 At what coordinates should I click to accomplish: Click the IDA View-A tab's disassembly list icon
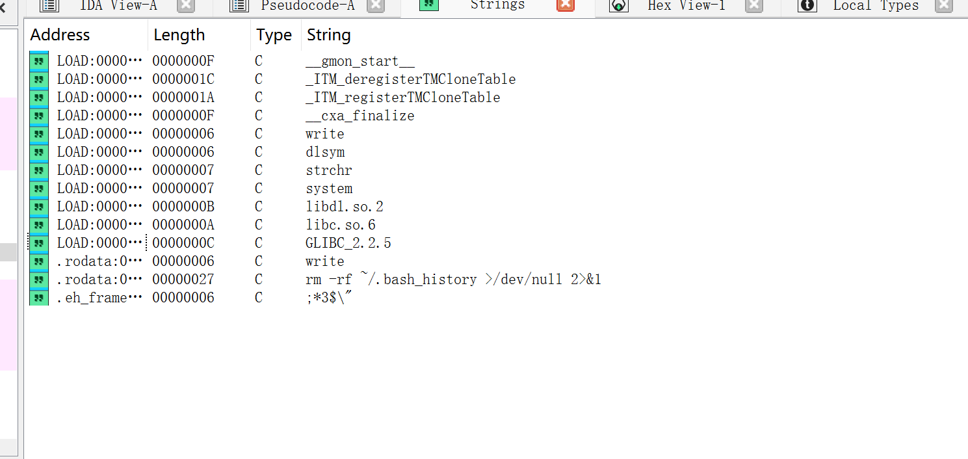tap(48, 7)
